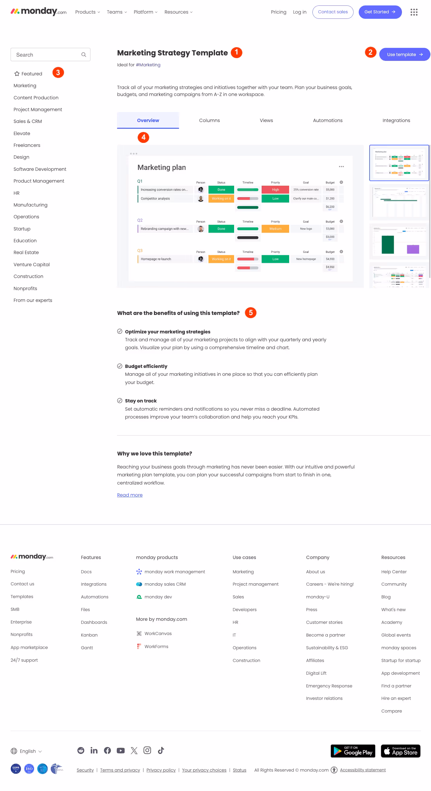
Task: Click the Get it on Google Play badge
Action: click(353, 751)
